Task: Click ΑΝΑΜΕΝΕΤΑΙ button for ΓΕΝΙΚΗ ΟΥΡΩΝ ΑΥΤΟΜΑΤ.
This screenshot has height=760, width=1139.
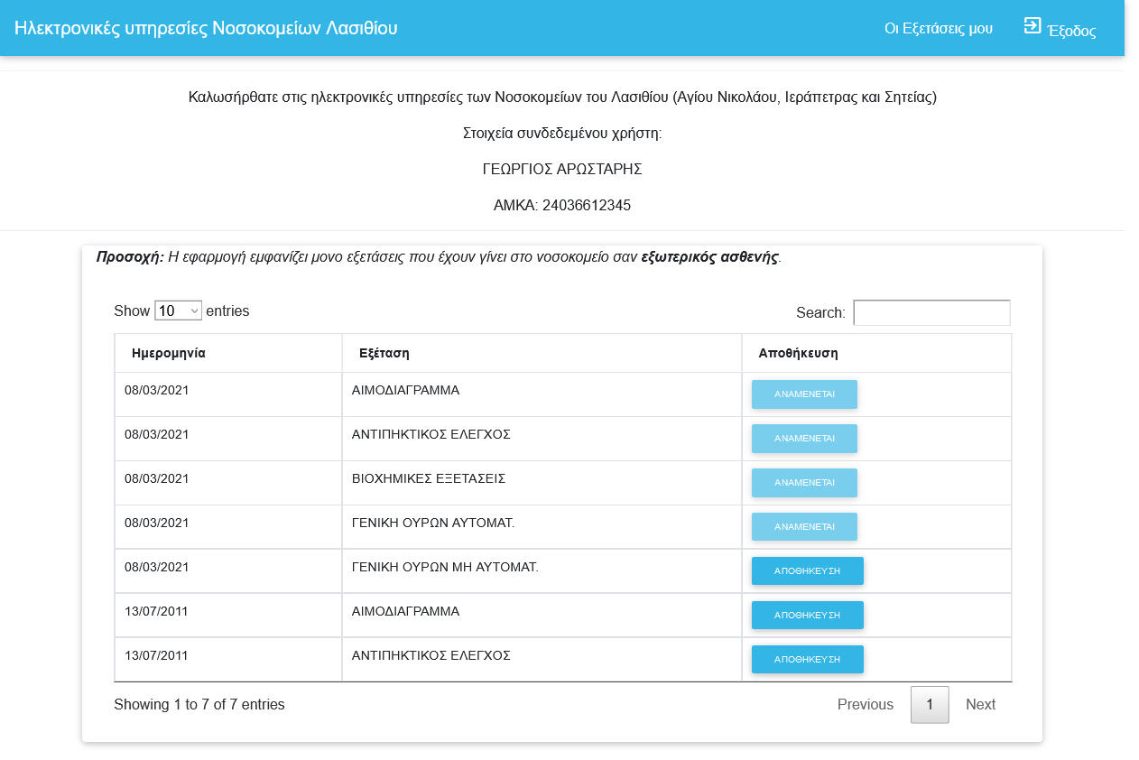Action: pyautogui.click(x=804, y=527)
